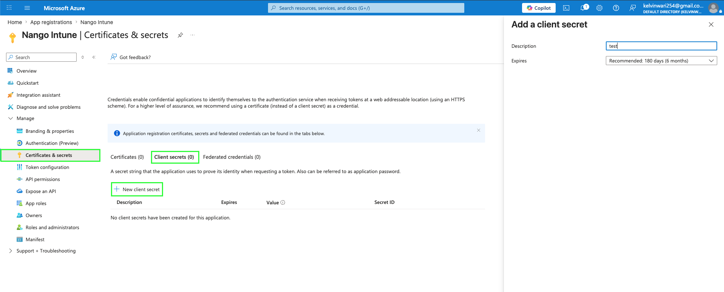Click the top search resources box
Image resolution: width=724 pixels, height=292 pixels.
click(x=366, y=8)
